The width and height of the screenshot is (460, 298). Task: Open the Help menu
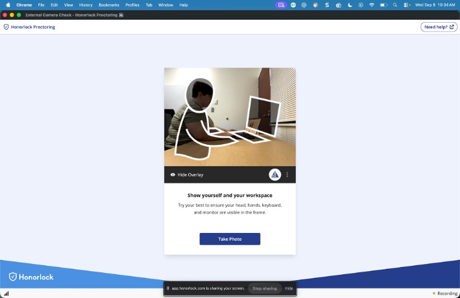pyautogui.click(x=183, y=5)
